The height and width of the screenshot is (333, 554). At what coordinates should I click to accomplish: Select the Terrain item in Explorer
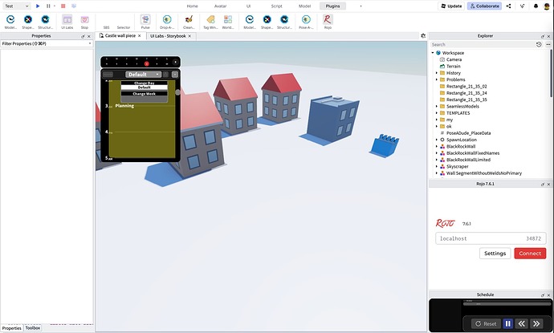pyautogui.click(x=454, y=67)
